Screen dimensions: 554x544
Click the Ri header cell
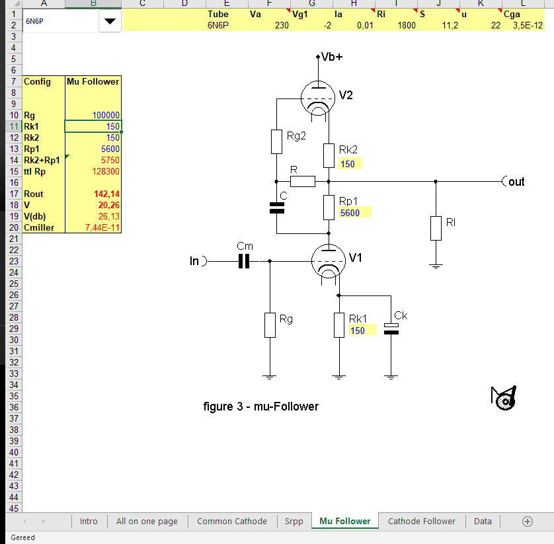tap(396, 14)
